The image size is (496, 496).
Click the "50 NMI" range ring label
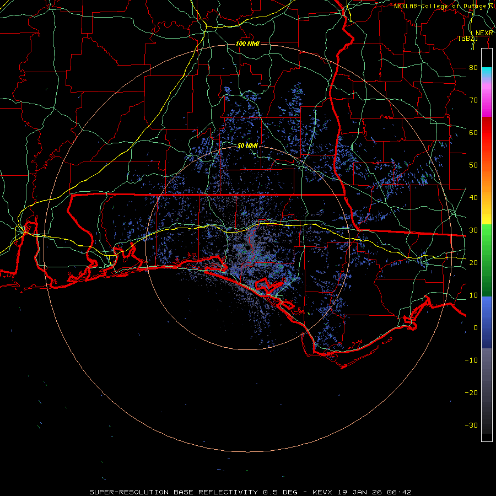(247, 145)
